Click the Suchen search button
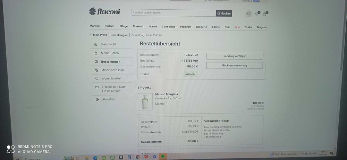 pos(224,14)
